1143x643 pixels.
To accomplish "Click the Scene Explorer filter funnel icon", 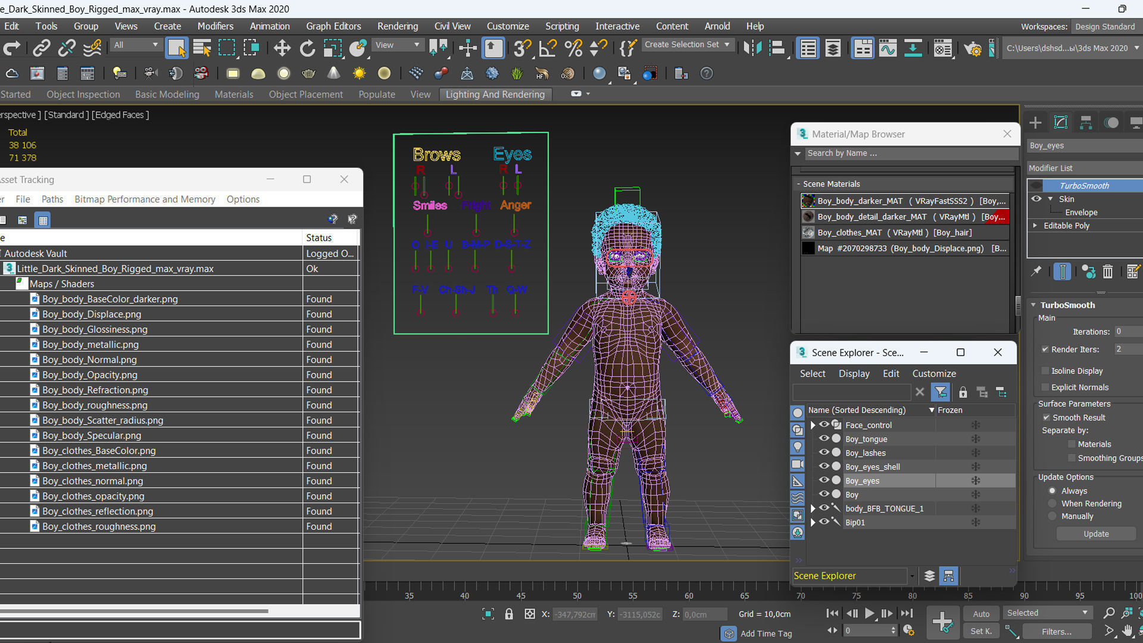I will 941,392.
